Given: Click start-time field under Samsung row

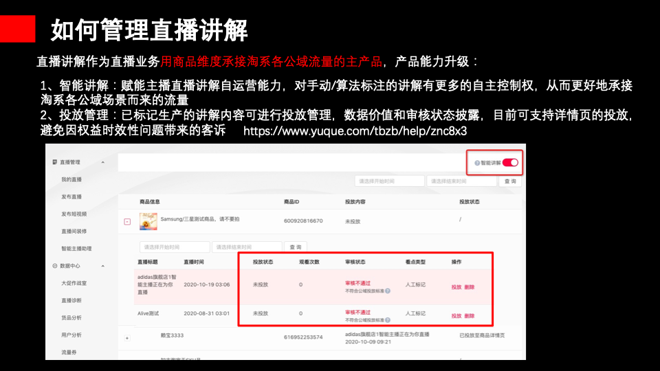Looking at the screenshot, I should [175, 247].
